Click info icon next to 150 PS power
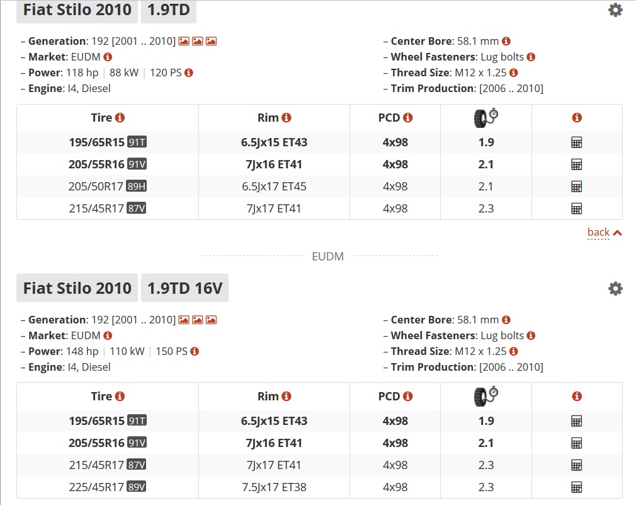This screenshot has width=636, height=505. [x=195, y=351]
